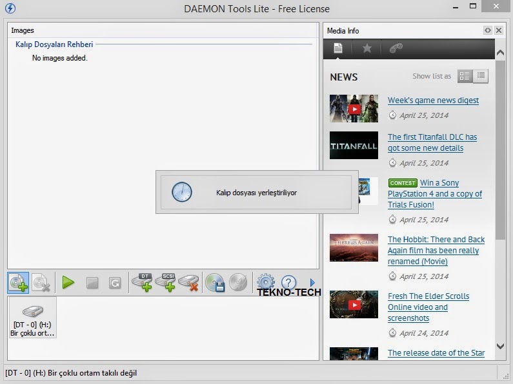513x384 pixels.
Task: Click the green CONTEST badge
Action: pos(403,183)
